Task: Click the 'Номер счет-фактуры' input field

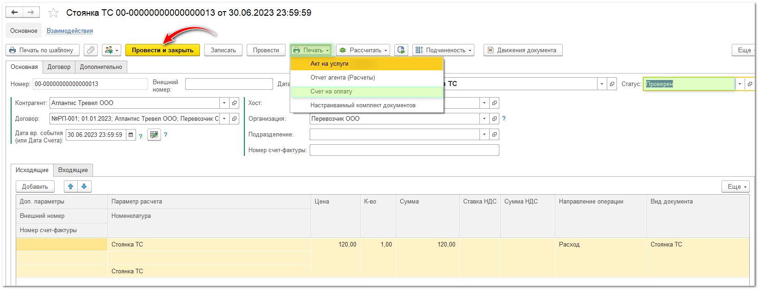Action: tap(404, 150)
